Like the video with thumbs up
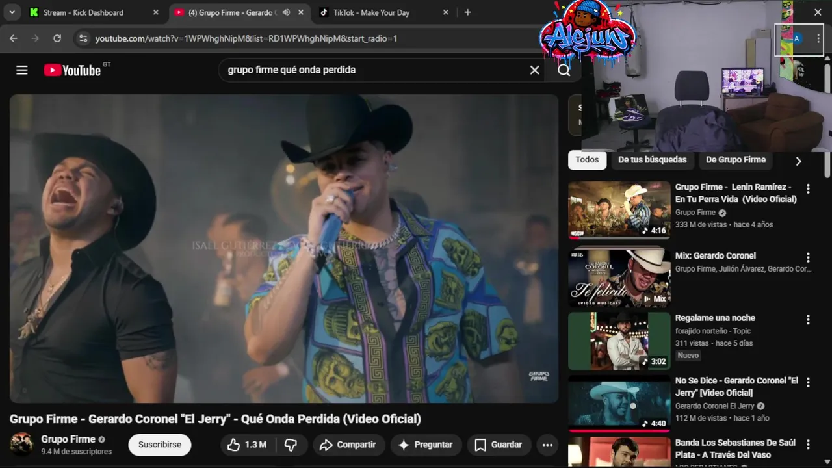This screenshot has width=832, height=468. (x=247, y=445)
